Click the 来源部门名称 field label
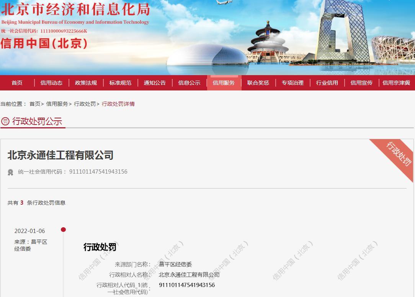This screenshot has height=297, width=415. [132, 264]
